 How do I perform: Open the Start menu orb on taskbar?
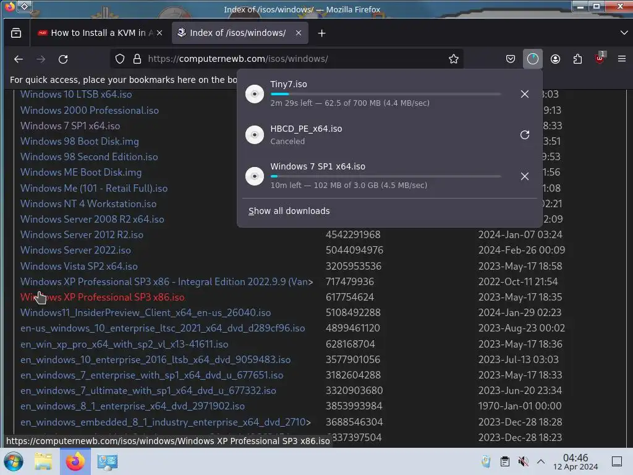tap(14, 461)
